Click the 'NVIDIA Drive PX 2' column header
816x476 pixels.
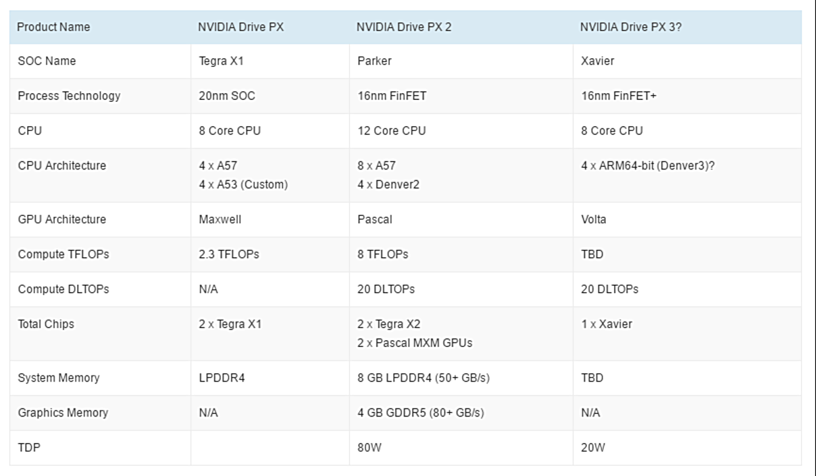click(x=404, y=27)
